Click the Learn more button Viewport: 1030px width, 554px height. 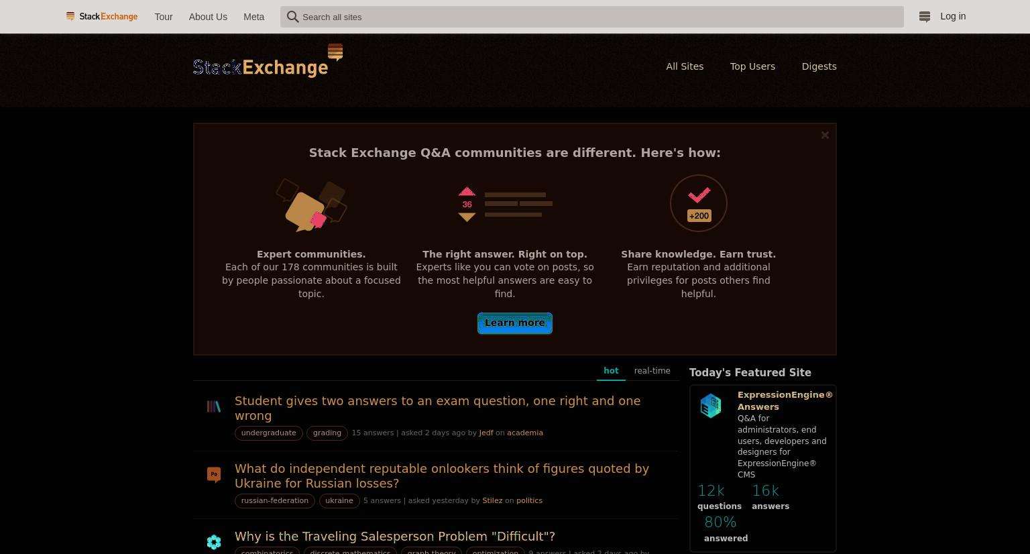click(x=515, y=323)
